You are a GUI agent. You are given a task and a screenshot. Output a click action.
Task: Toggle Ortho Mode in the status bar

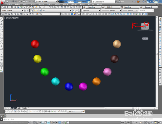tap(37, 122)
